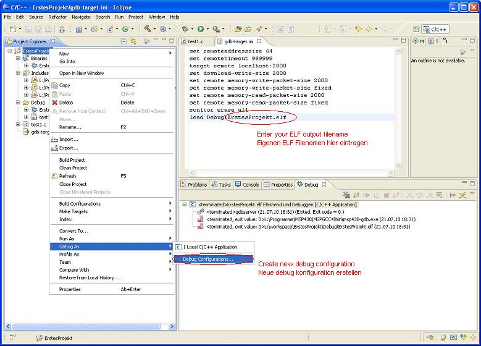Open Project Explorer view menu triangle
Image resolution: width=481 pixels, height=346 pixels.
tap(156, 40)
